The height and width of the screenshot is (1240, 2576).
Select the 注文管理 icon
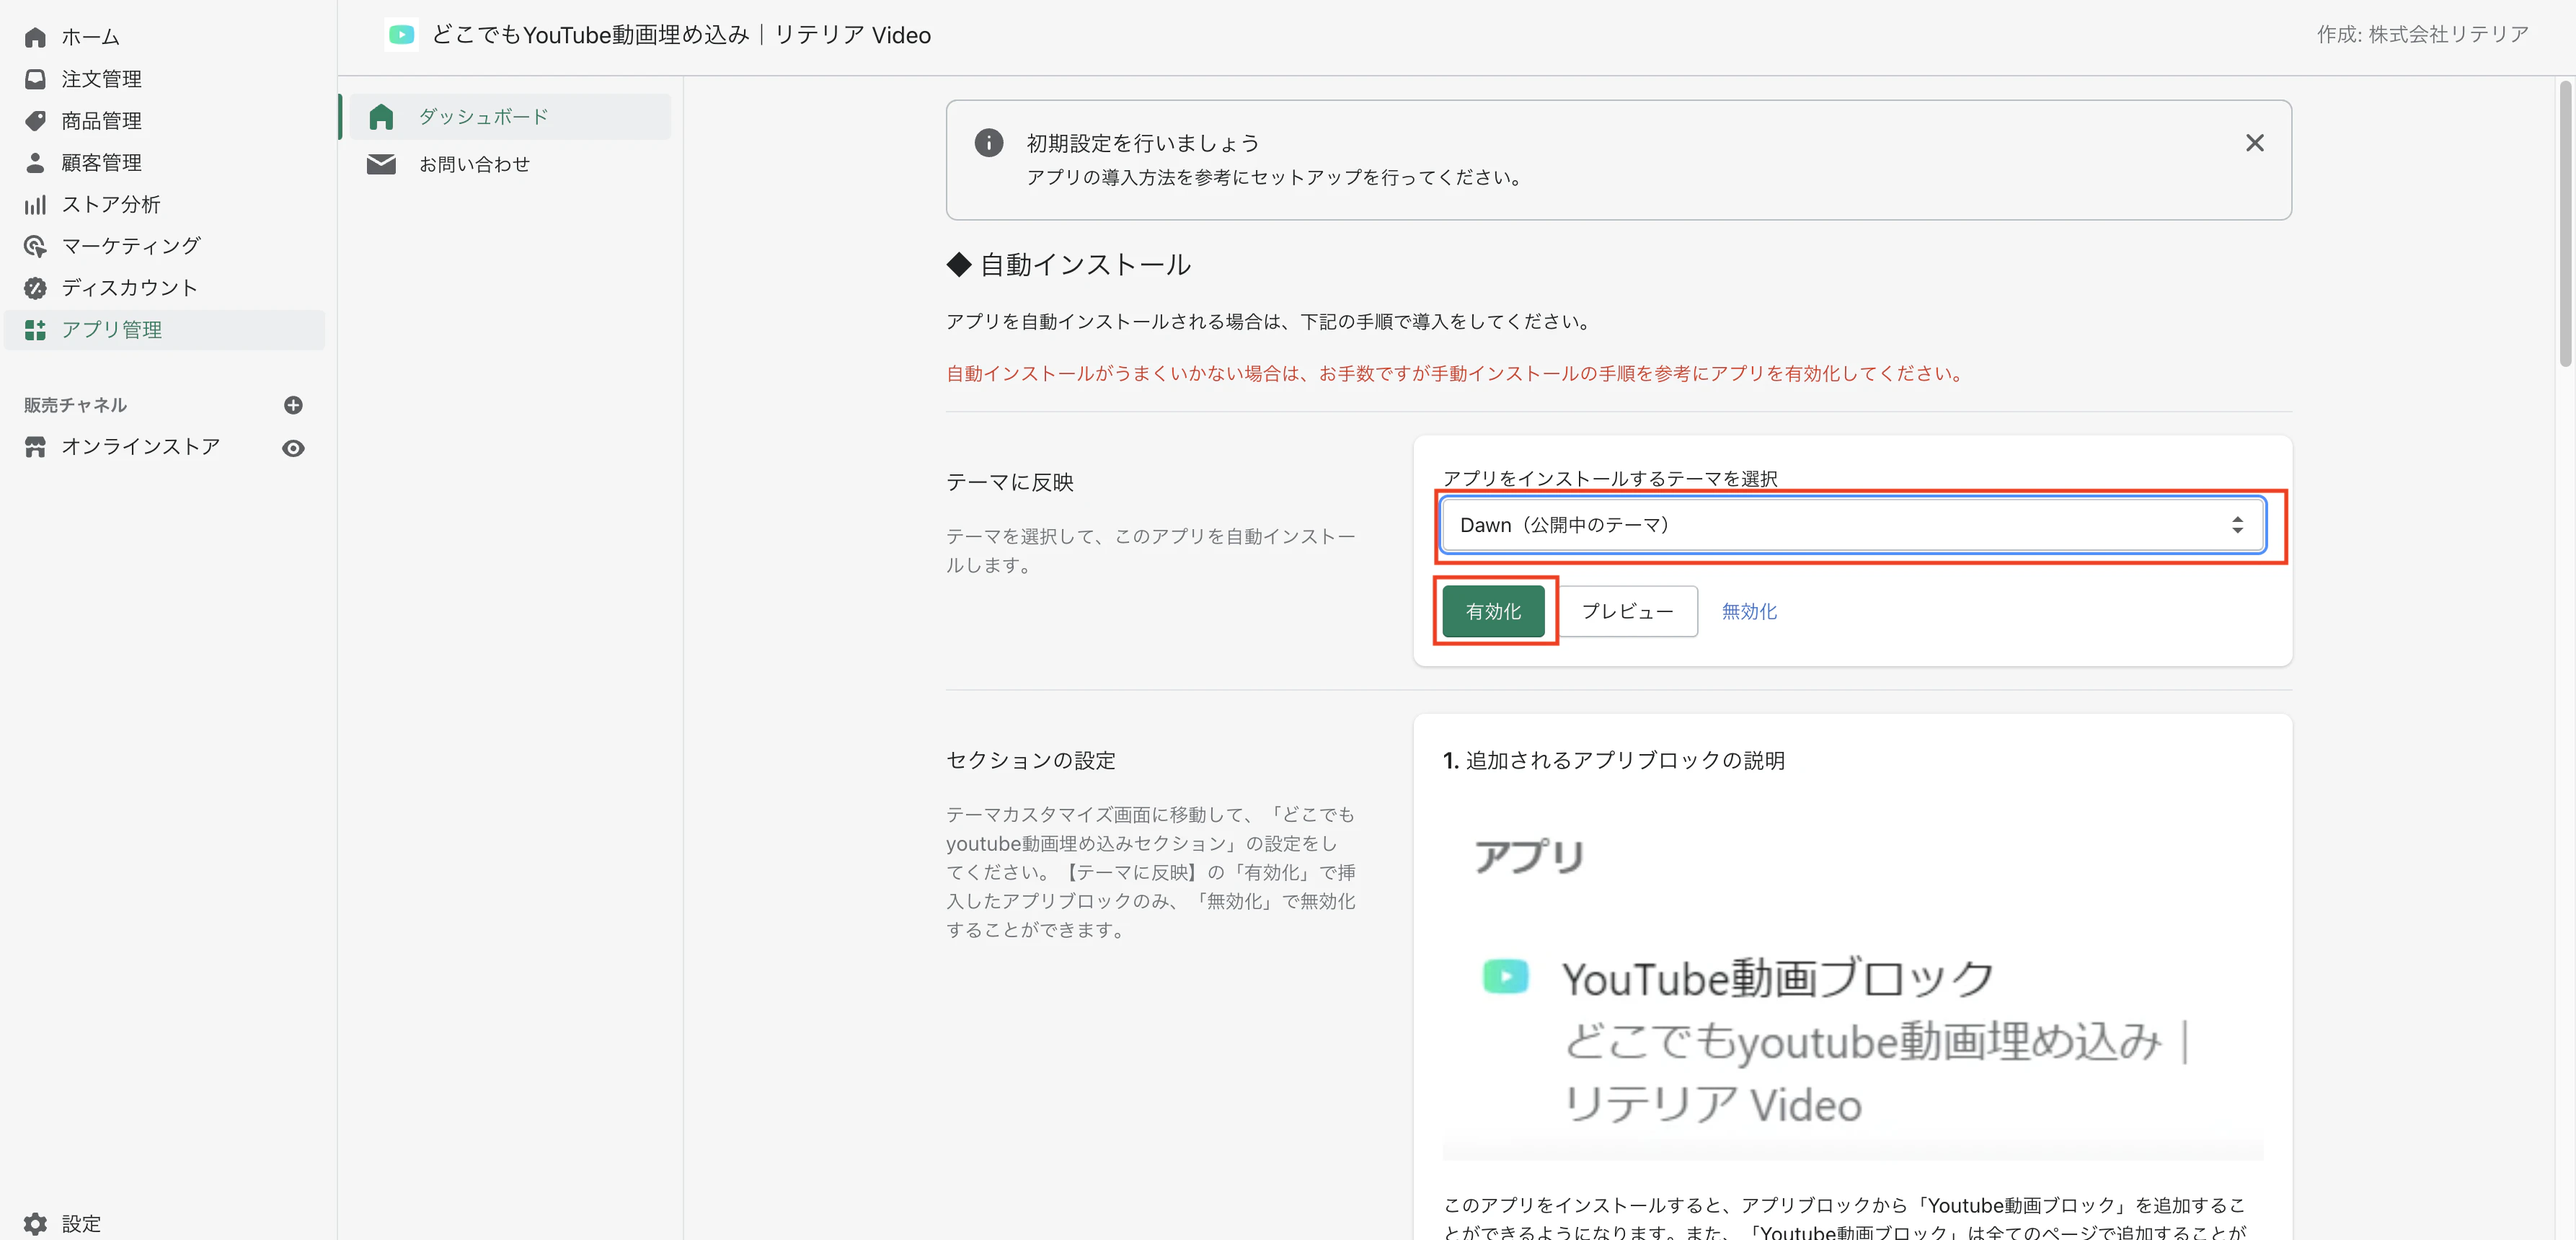35,78
